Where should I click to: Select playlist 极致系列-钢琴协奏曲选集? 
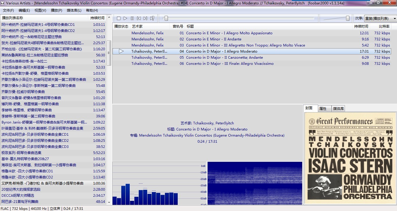point(53,153)
